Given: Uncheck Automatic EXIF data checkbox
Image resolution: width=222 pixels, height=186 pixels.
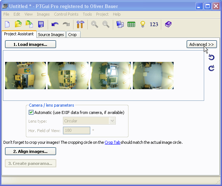Looking at the screenshot, I should tap(31, 112).
